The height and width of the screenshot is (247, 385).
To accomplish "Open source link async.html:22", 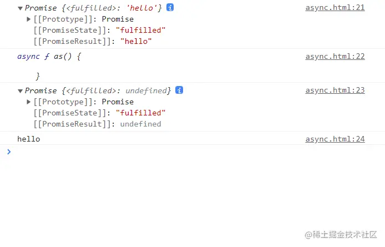I will pyautogui.click(x=335, y=57).
